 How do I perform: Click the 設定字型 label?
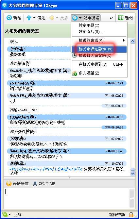[47, 183]
